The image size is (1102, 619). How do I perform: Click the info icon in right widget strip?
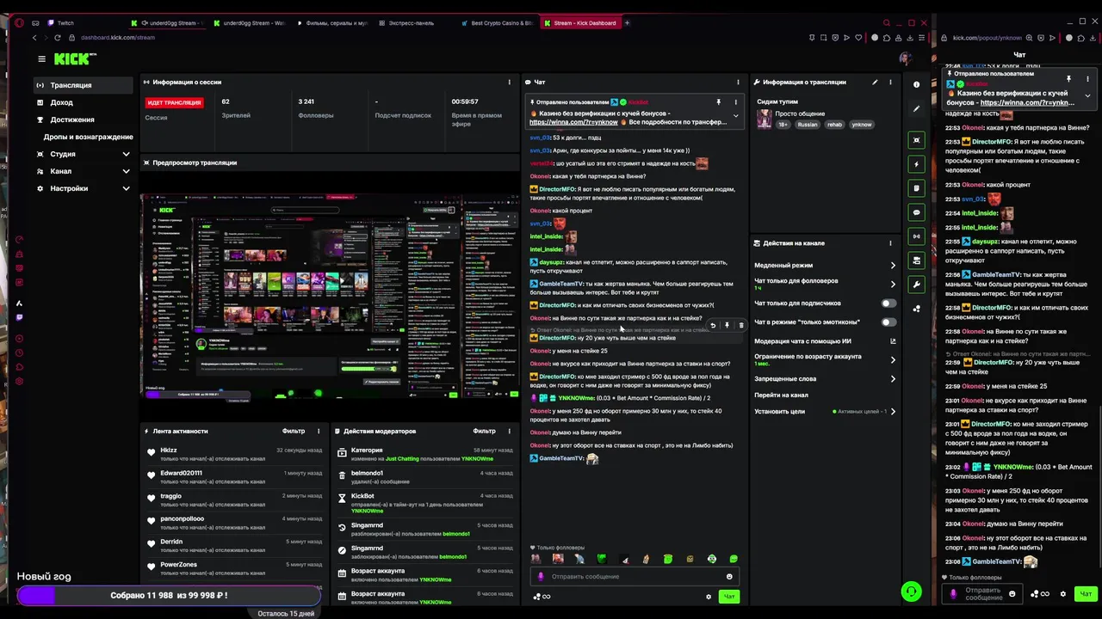[x=916, y=85]
